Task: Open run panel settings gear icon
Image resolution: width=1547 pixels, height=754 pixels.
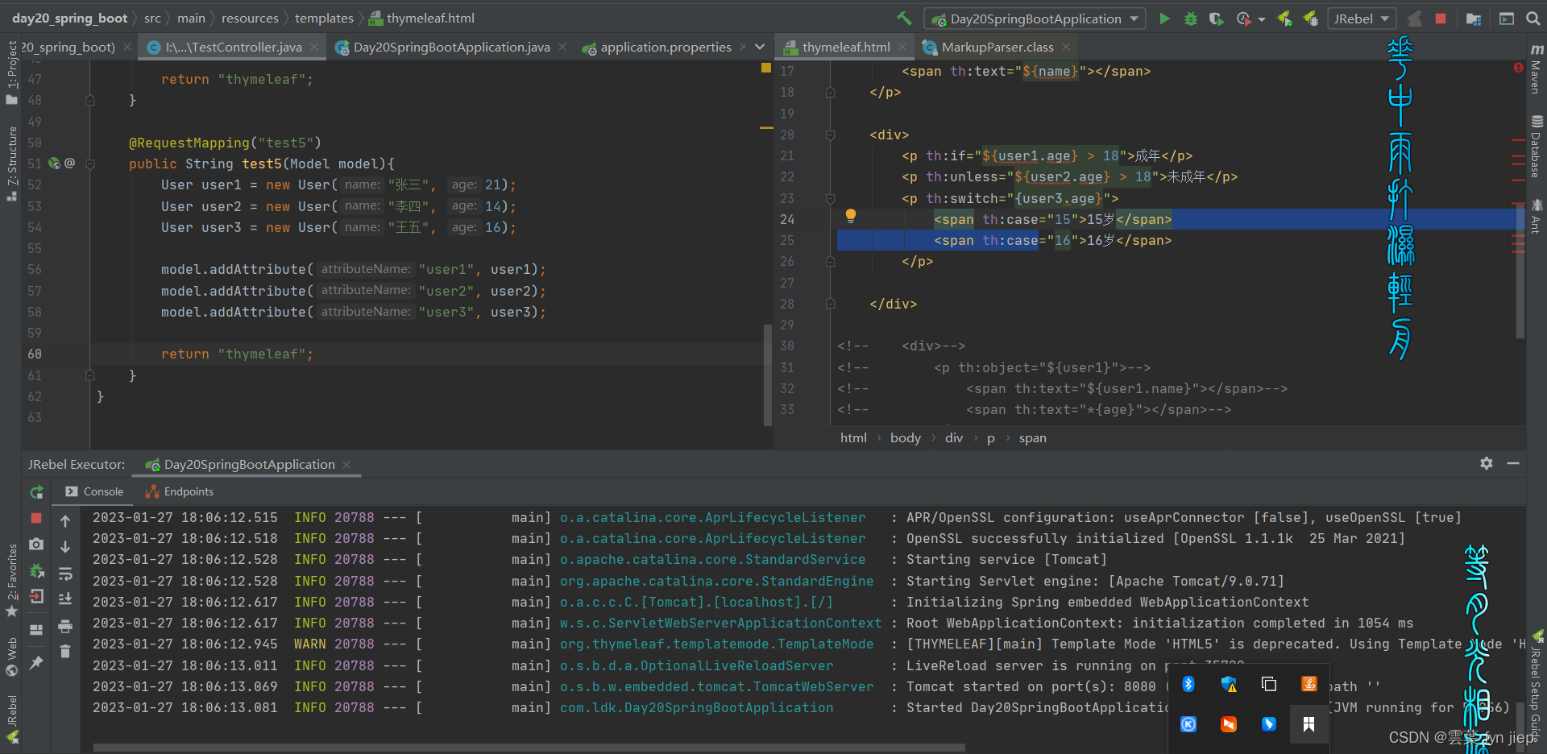Action: tap(1487, 463)
